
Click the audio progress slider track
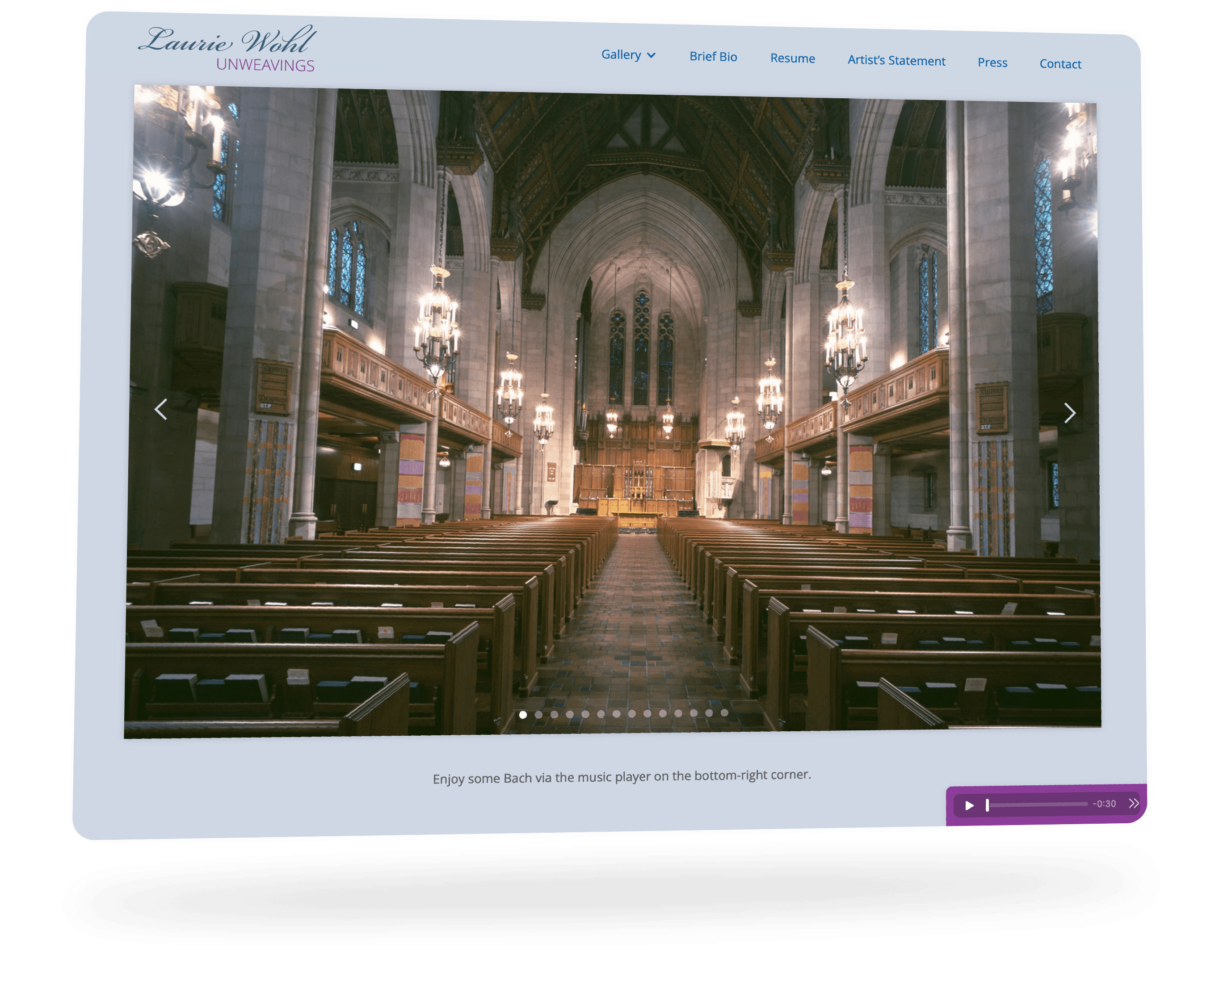click(1038, 804)
